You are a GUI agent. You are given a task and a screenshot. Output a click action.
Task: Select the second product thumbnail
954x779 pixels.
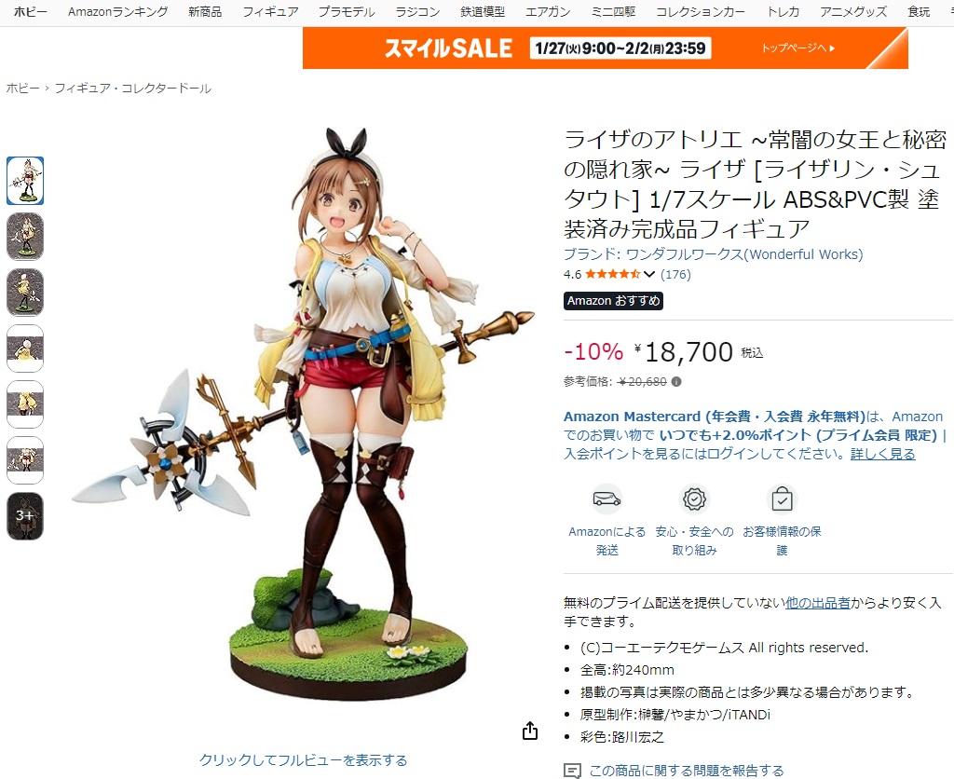(x=25, y=236)
